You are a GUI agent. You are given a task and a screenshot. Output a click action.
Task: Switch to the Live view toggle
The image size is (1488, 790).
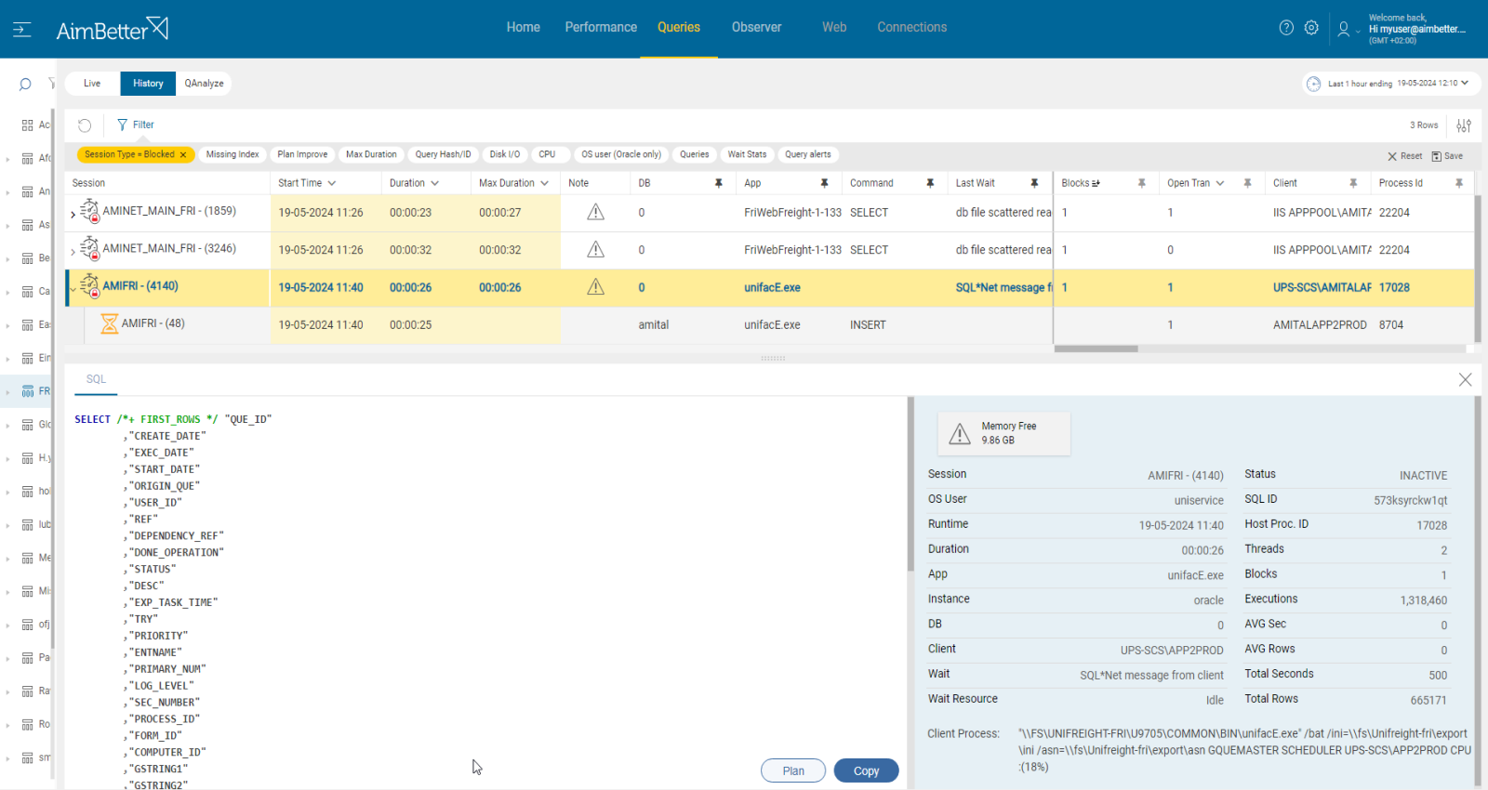[x=92, y=84]
